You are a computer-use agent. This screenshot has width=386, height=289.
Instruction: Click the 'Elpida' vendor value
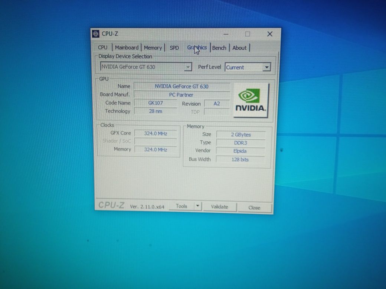click(240, 151)
